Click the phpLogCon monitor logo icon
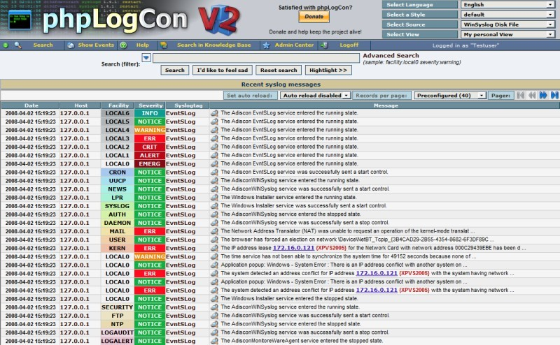The width and height of the screenshot is (560, 345). (x=20, y=20)
